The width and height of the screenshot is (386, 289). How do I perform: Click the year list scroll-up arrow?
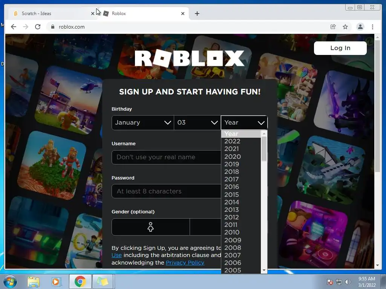tap(264, 134)
